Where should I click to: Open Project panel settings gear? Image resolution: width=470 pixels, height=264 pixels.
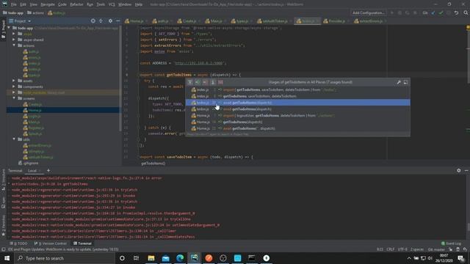pos(110,21)
